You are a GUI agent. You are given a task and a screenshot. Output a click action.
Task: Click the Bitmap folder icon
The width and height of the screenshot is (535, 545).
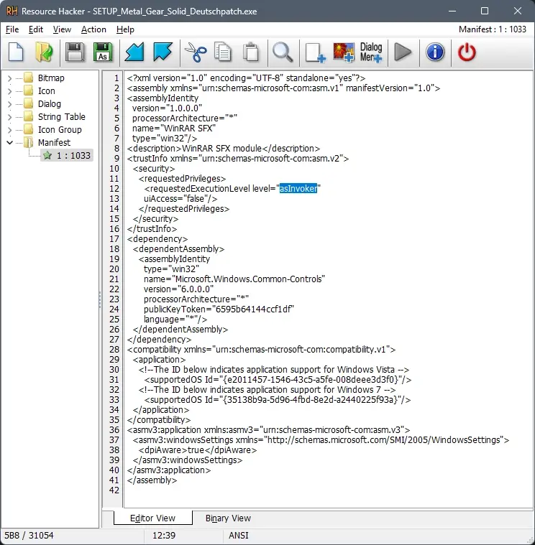(29, 78)
